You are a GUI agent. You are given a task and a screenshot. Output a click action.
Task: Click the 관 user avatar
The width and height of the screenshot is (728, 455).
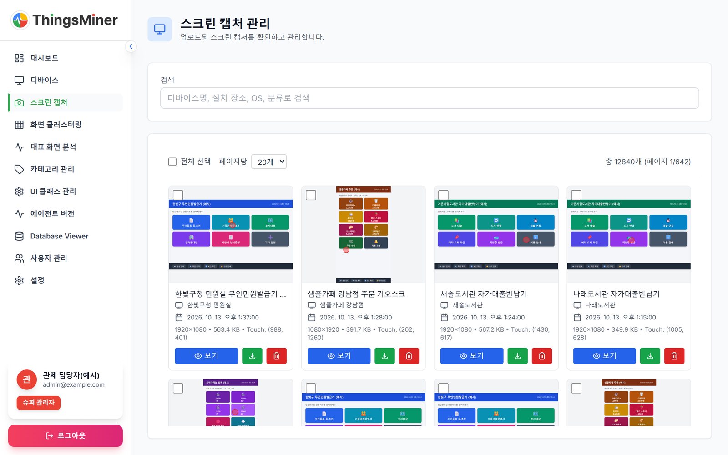27,379
